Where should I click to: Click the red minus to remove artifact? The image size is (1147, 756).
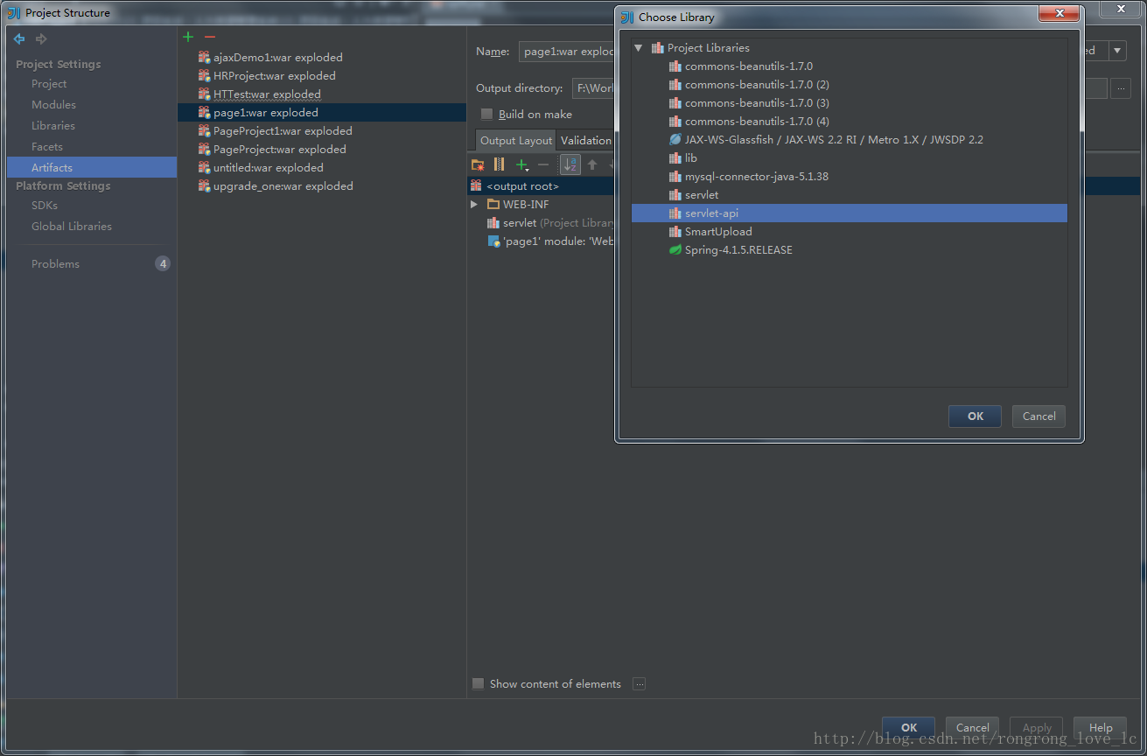209,37
